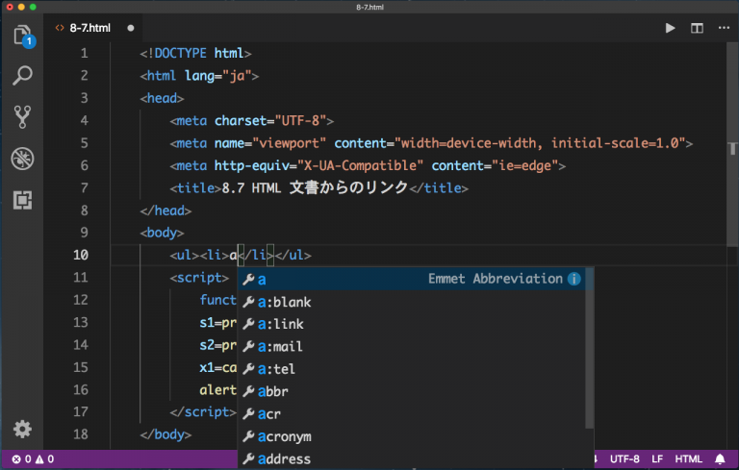Click line number 1 in gutter
This screenshot has height=470, width=739.
pos(84,53)
